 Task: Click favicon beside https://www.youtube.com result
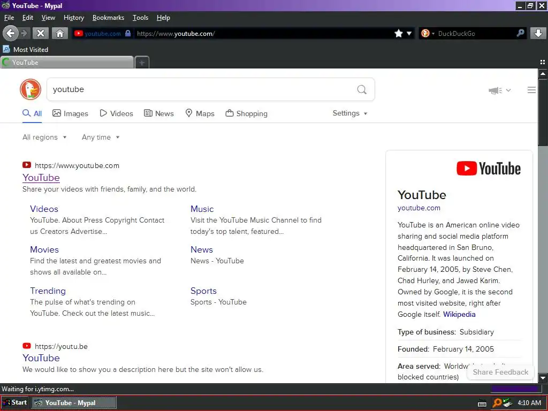click(27, 165)
